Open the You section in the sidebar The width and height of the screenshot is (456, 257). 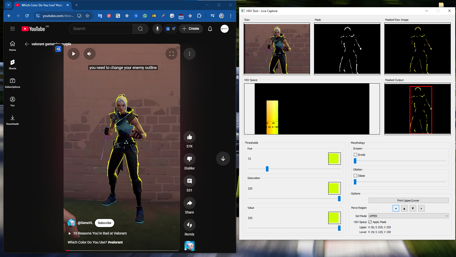click(x=13, y=101)
